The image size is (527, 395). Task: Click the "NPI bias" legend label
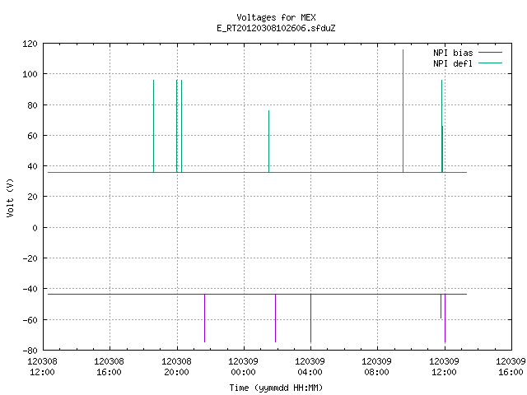(x=453, y=53)
